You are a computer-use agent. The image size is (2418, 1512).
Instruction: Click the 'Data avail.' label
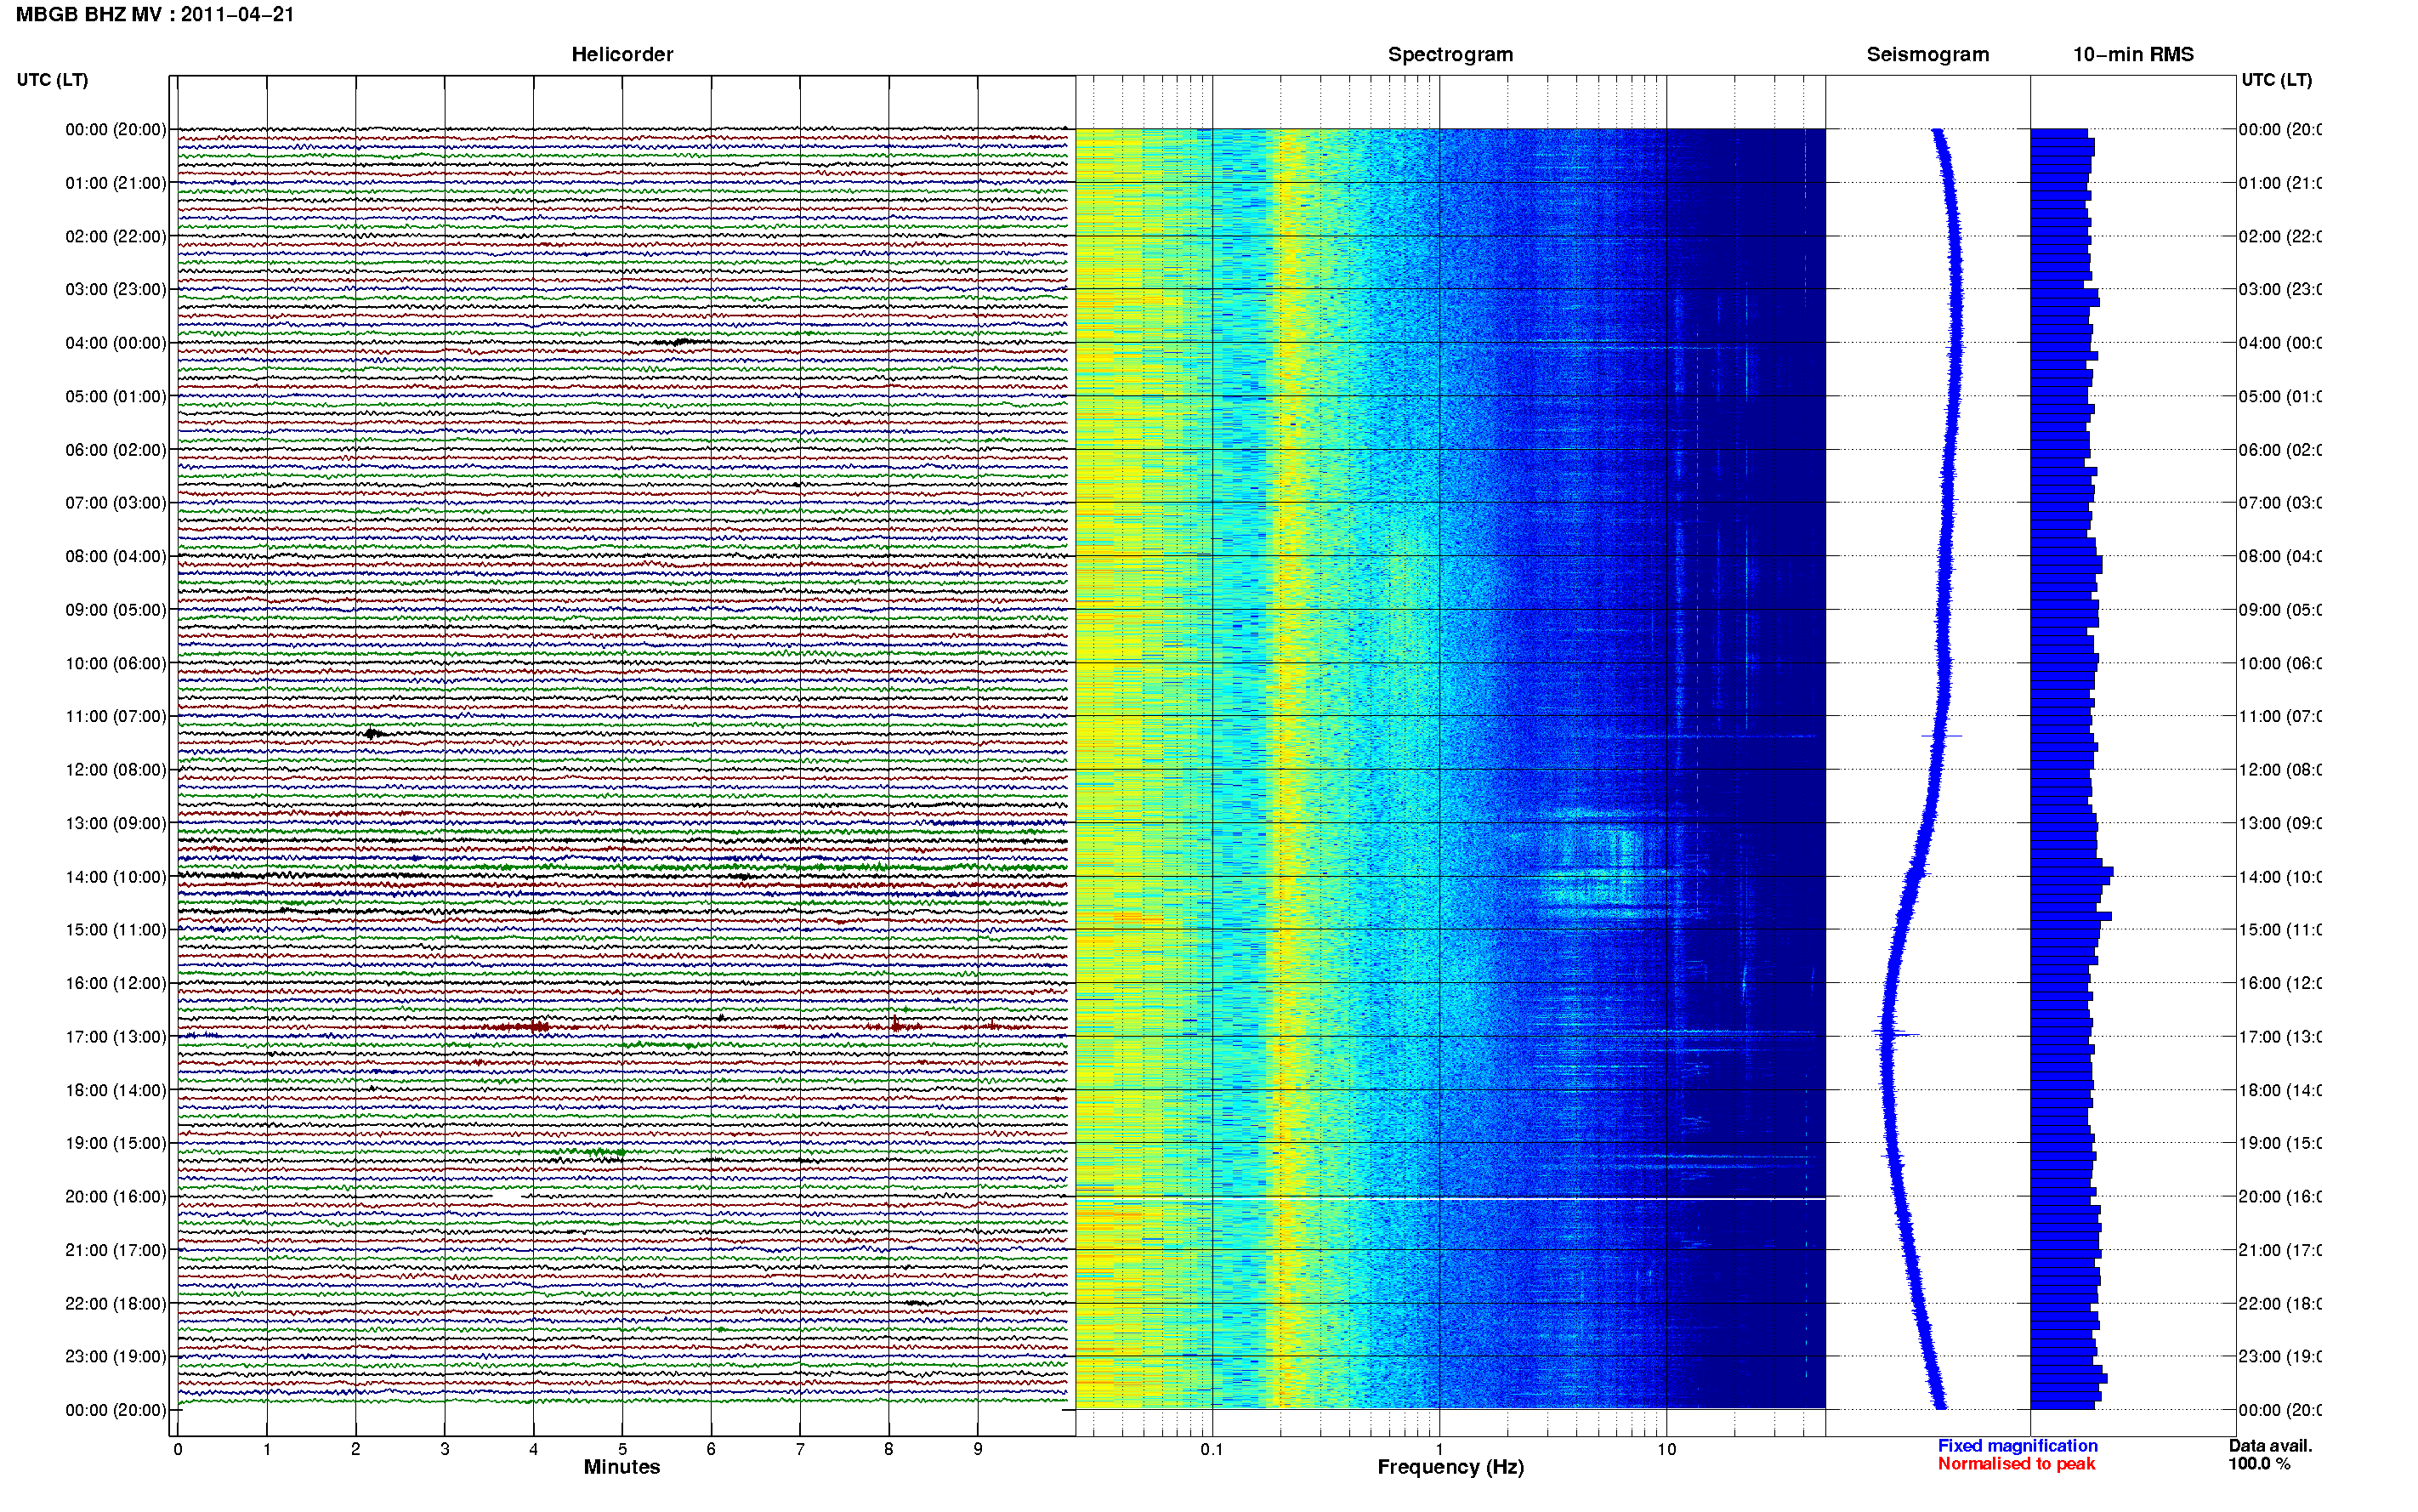click(2270, 1446)
